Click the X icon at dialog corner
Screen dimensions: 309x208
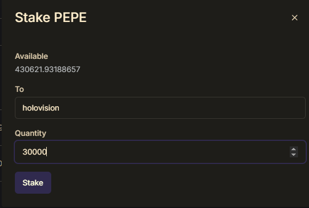[295, 18]
